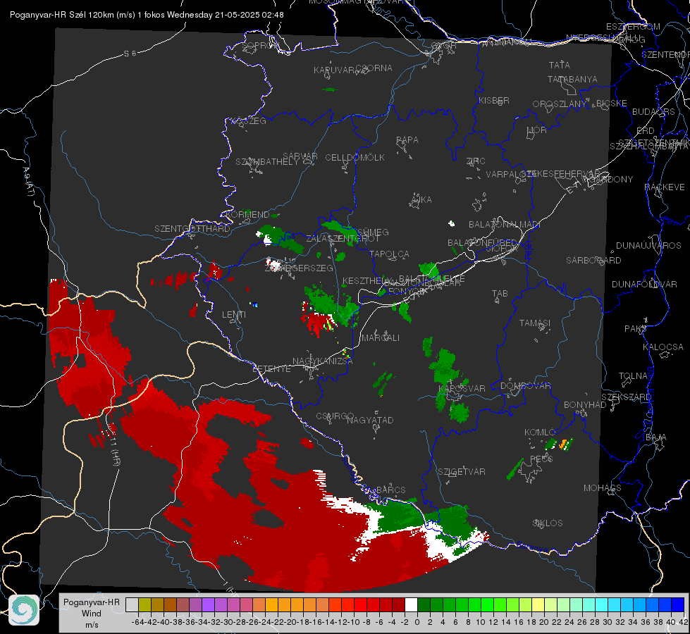Click the tiny blue echo north of Lenti

pyautogui.click(x=254, y=304)
